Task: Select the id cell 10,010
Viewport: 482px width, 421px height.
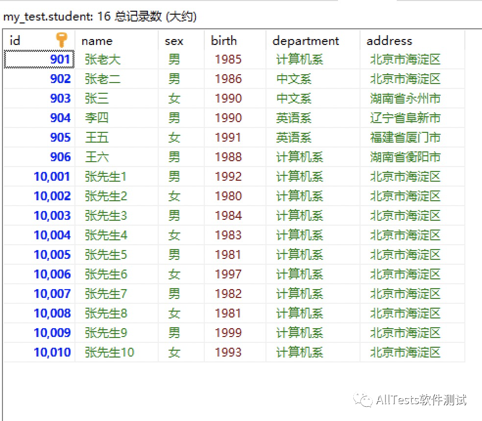Action: [x=39, y=352]
